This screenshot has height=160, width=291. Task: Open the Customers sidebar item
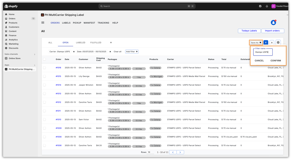pos(14,27)
